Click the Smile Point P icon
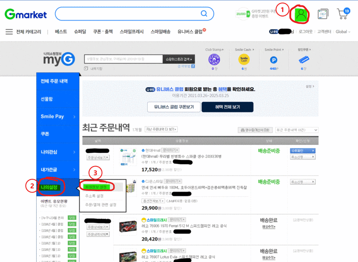The width and height of the screenshot is (358, 262). (273, 60)
